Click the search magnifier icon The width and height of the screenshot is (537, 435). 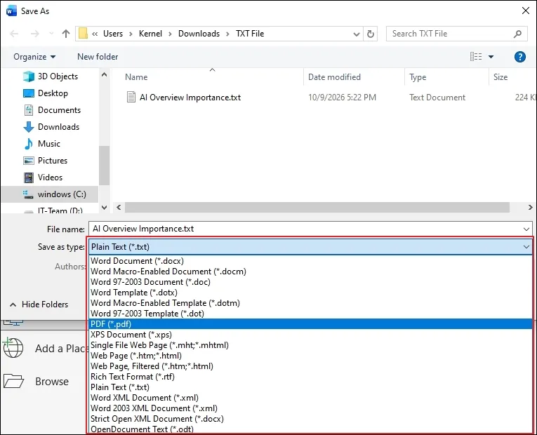tap(517, 34)
